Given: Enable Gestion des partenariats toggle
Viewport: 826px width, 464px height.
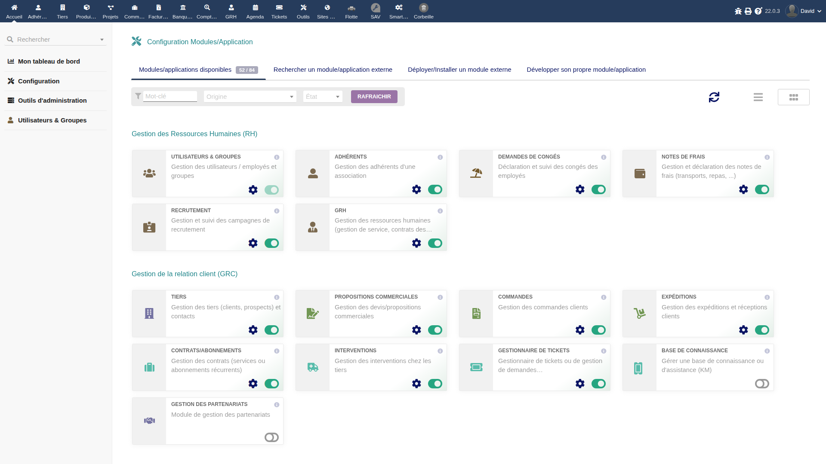Looking at the screenshot, I should click(x=271, y=437).
